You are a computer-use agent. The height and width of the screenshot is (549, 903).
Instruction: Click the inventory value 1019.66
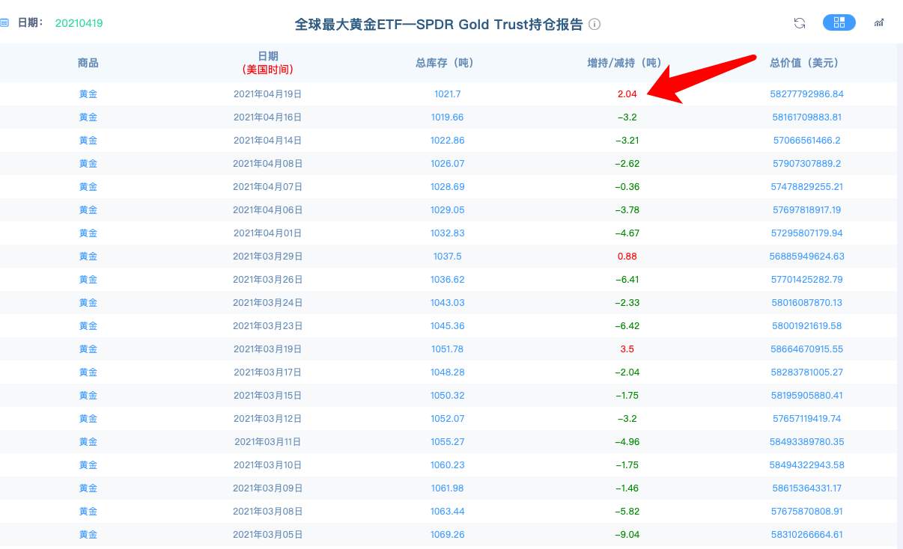[x=447, y=117]
